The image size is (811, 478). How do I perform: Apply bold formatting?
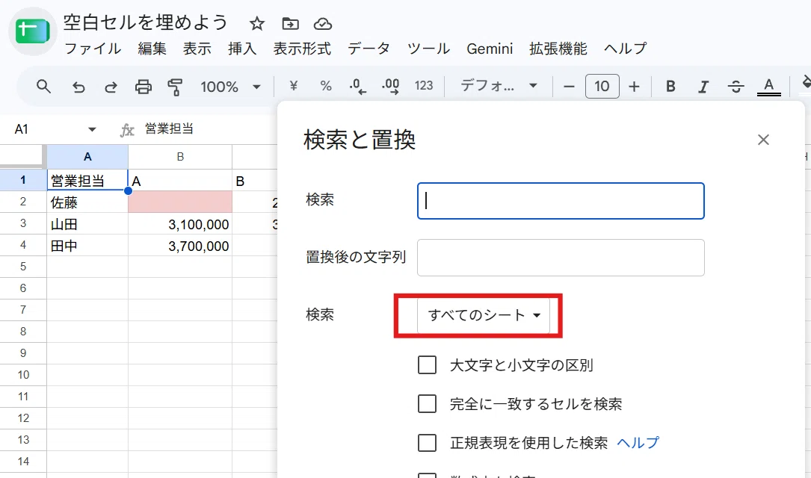670,87
